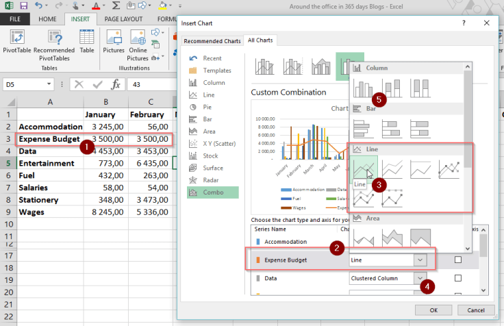
Task: Open chart type dropdown for Expense Budget
Action: tap(418, 260)
